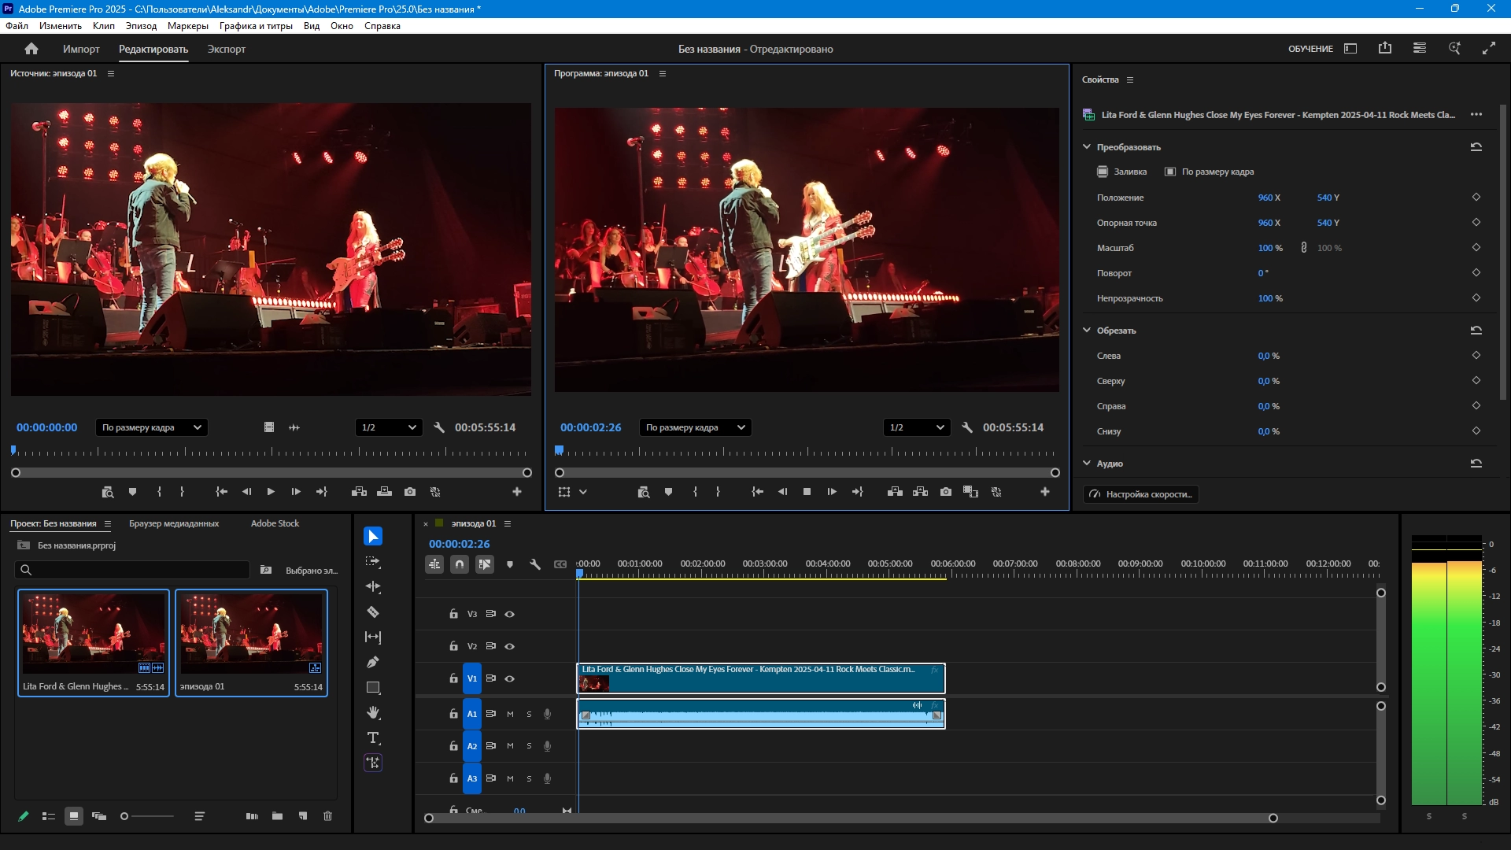
Task: Open Program monitor zoom level dropdown
Action: click(x=695, y=427)
